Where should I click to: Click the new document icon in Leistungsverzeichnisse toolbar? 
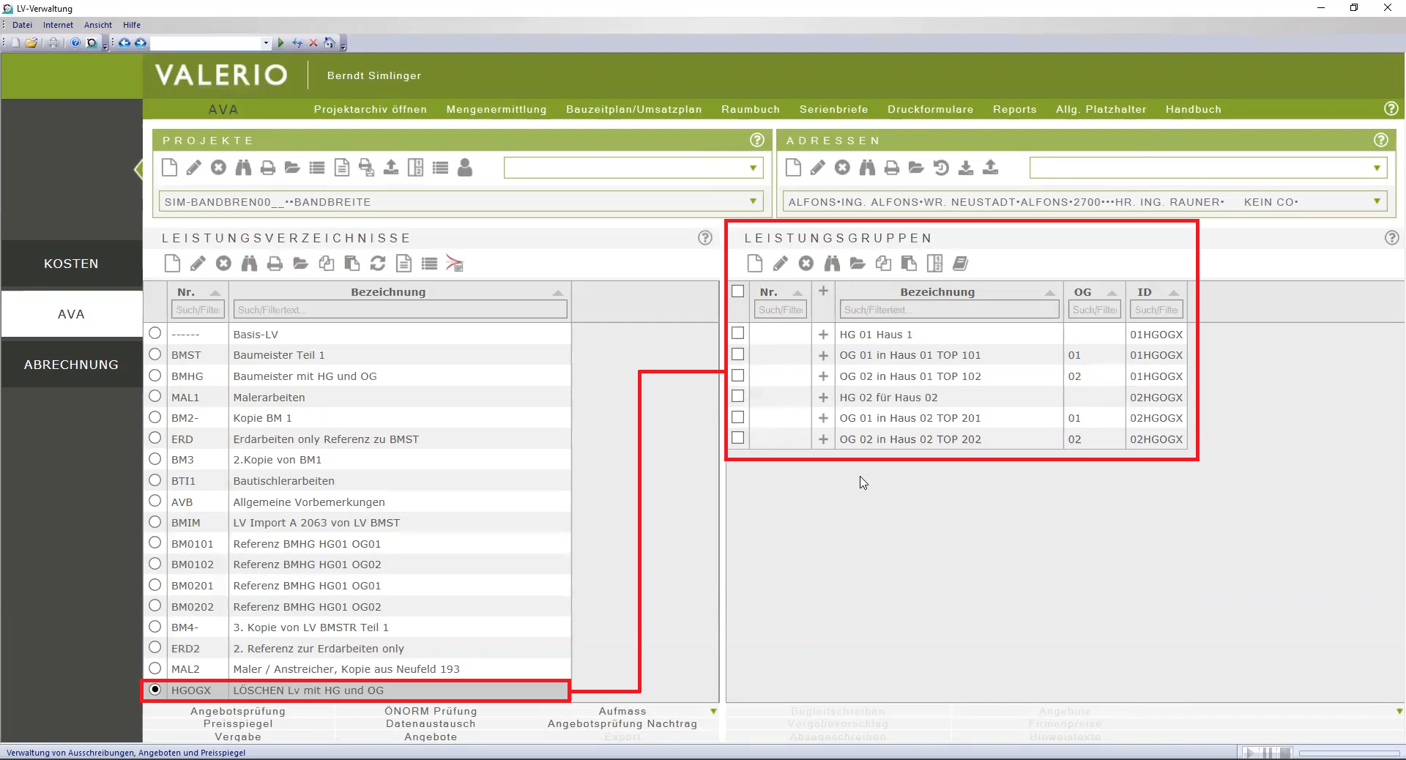click(x=172, y=264)
